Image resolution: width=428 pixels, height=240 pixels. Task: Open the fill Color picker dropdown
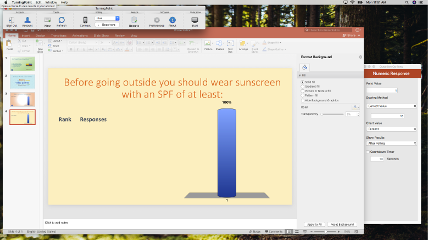point(356,107)
